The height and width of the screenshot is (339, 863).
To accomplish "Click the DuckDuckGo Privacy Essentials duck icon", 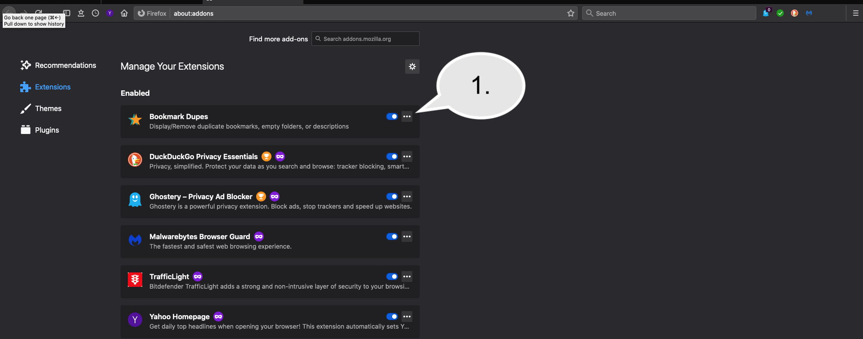I will (135, 160).
